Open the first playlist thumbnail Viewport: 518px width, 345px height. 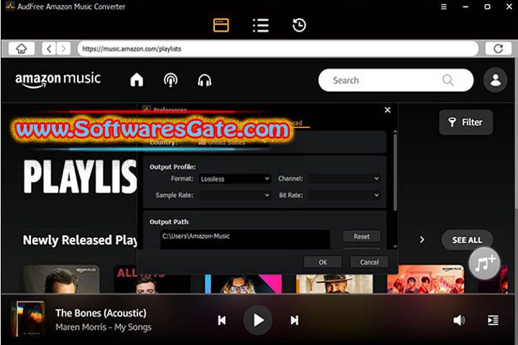coord(61,279)
